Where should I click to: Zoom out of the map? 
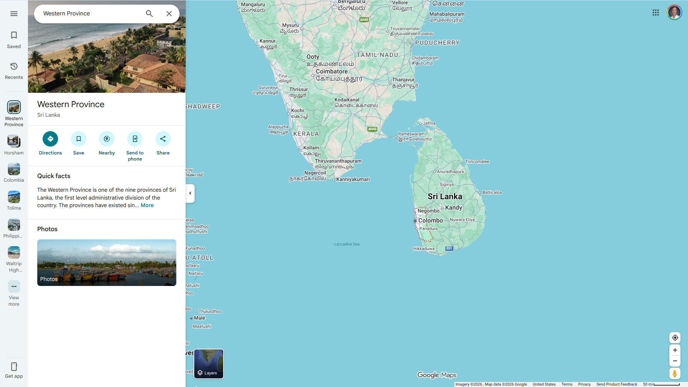[x=675, y=361]
